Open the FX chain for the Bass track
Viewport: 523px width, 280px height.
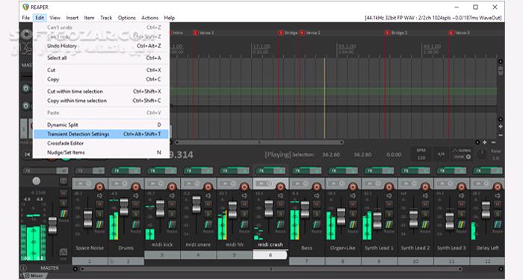pyautogui.click(x=302, y=171)
